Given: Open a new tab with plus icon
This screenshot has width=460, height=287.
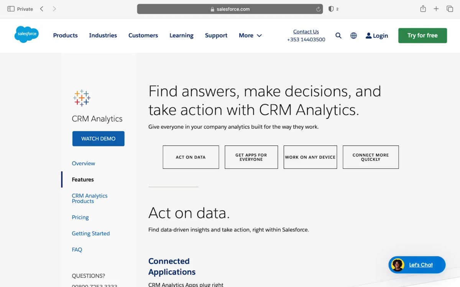Looking at the screenshot, I should [436, 9].
